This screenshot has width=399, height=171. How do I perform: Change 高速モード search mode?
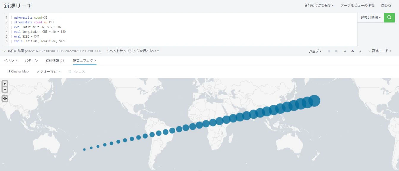pyautogui.click(x=380, y=51)
